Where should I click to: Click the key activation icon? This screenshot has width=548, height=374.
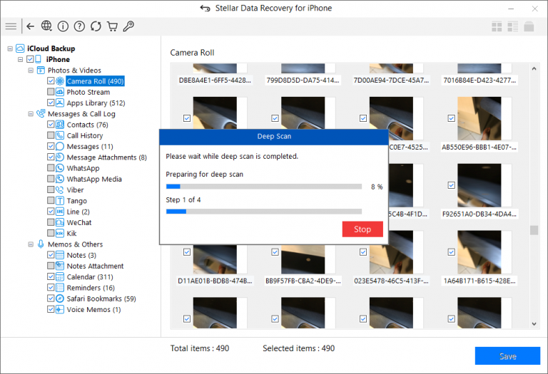[x=128, y=26]
